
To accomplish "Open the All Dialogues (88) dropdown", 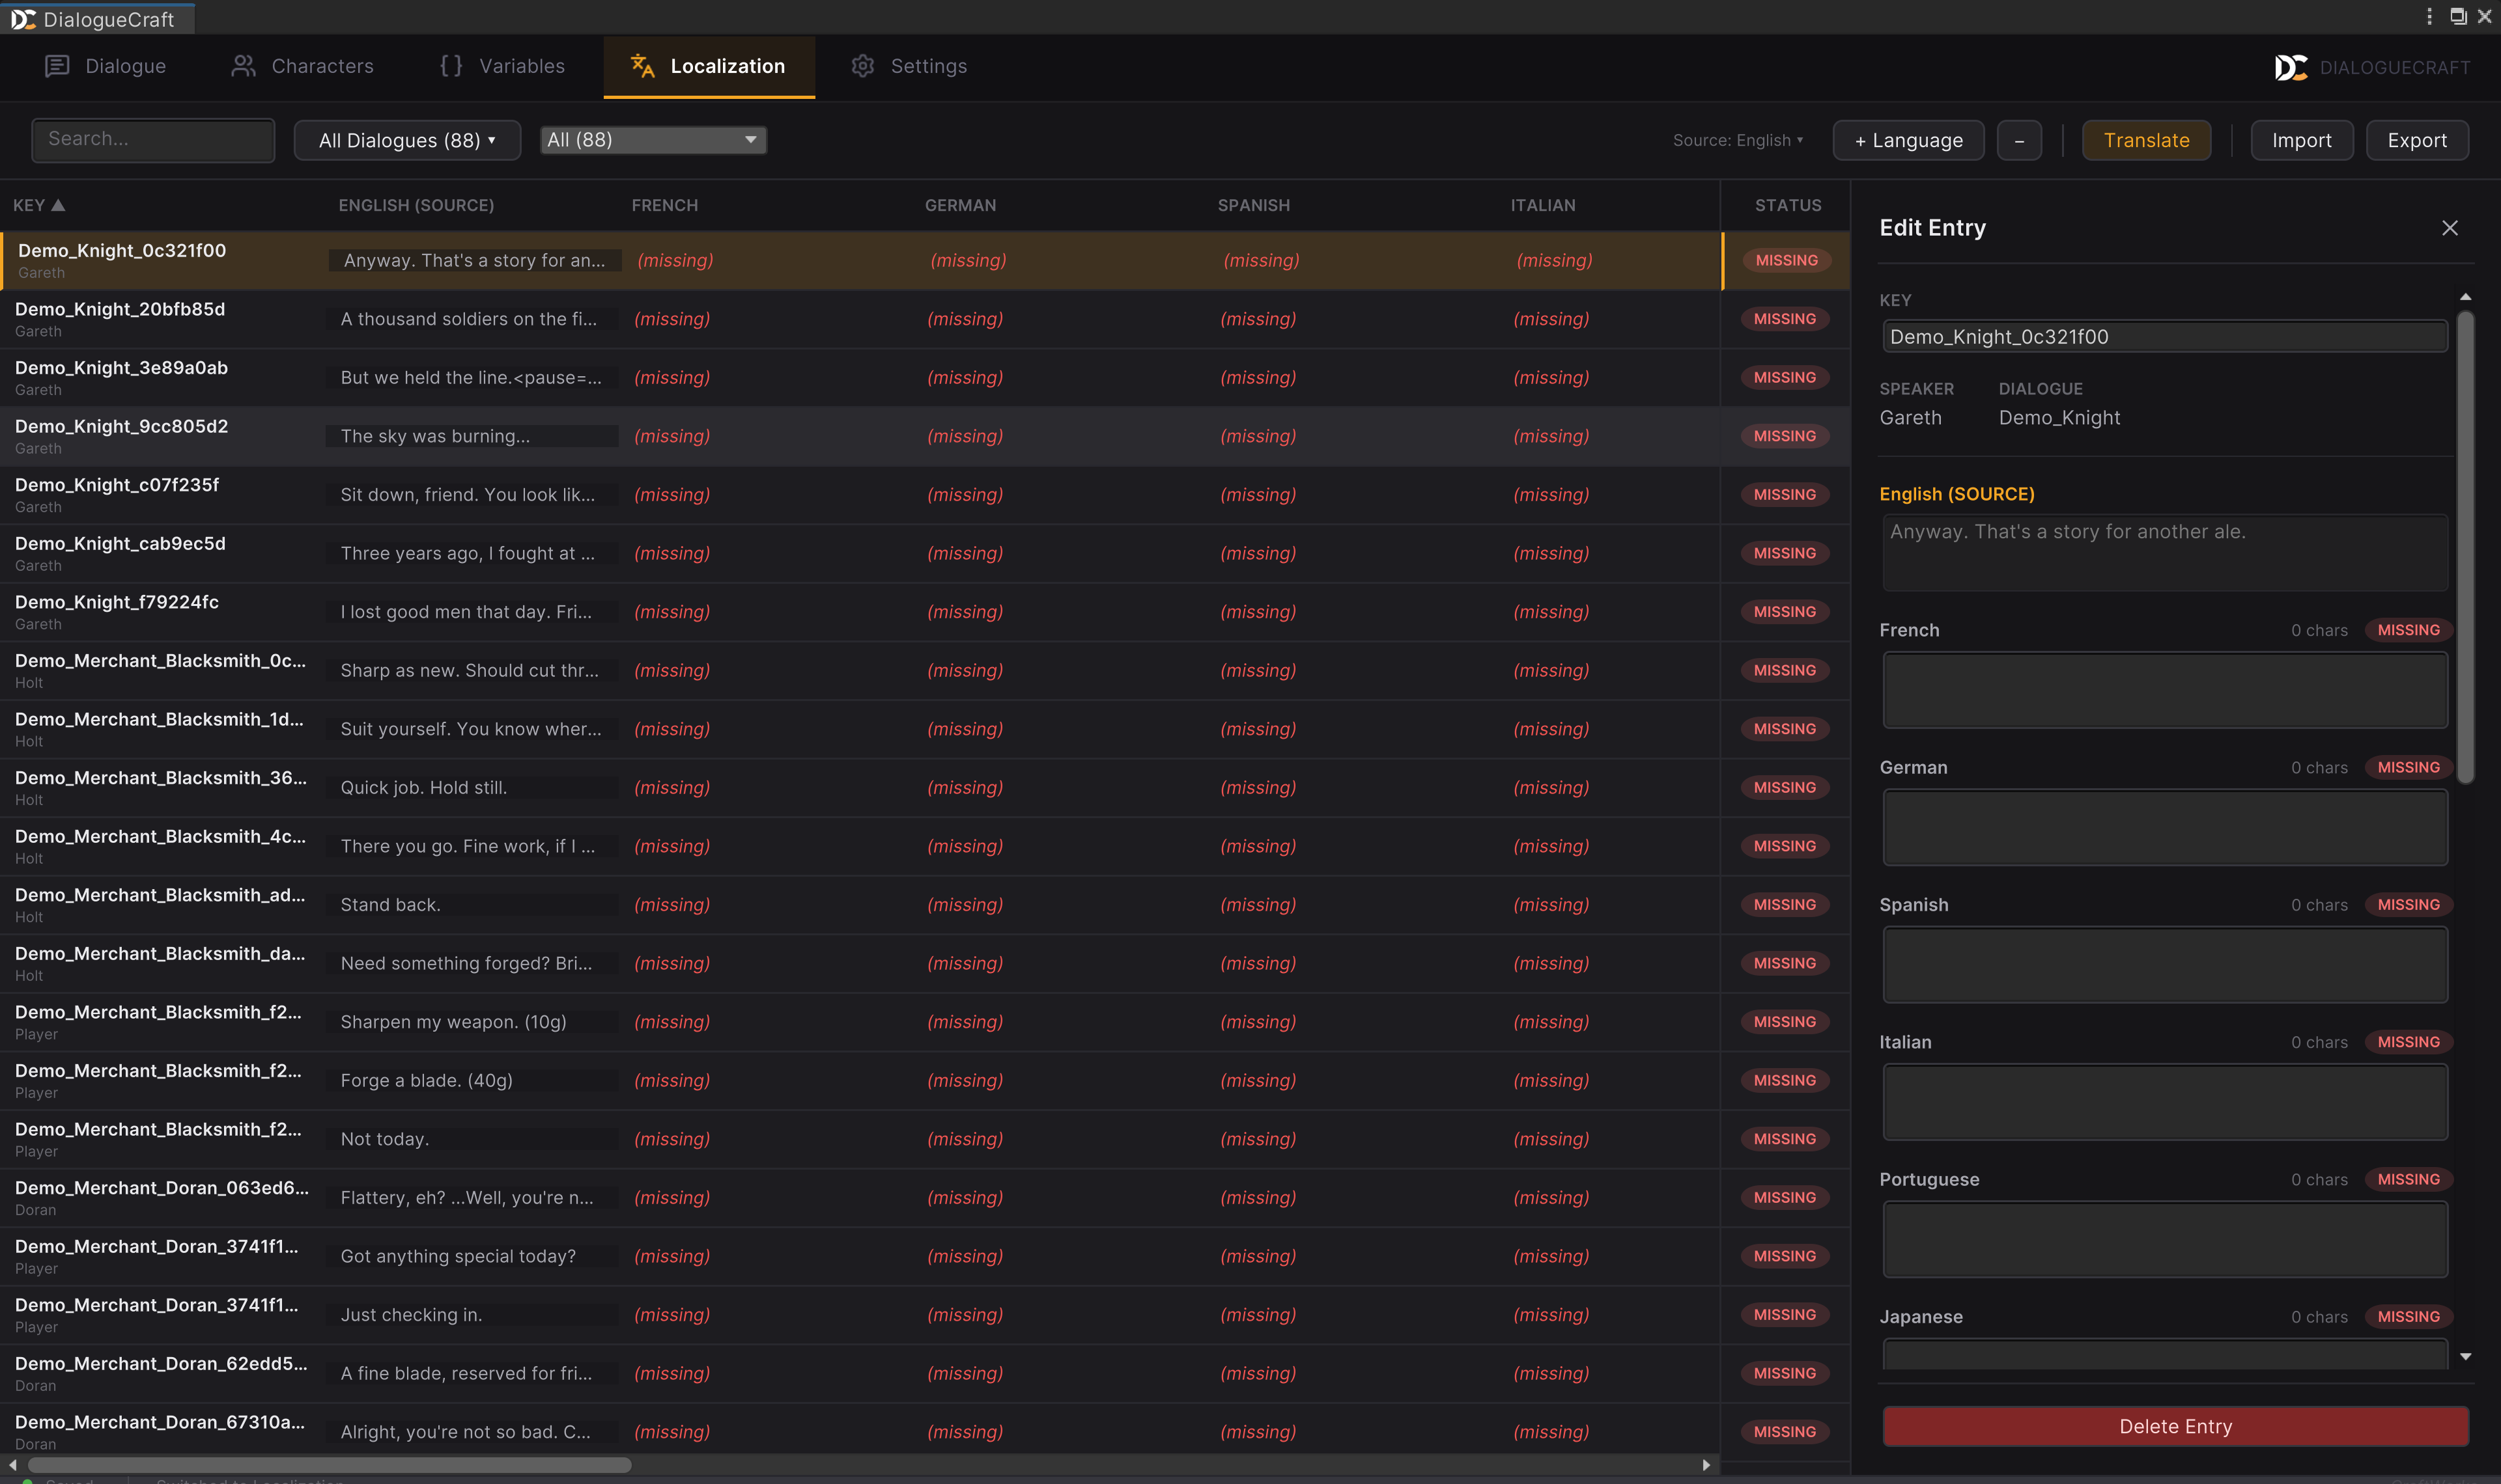I will pos(407,140).
